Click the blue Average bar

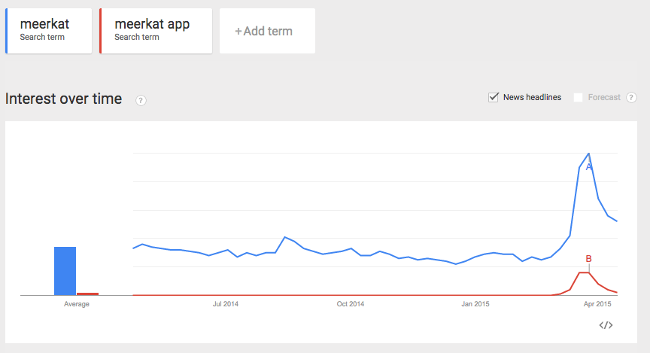tap(65, 271)
